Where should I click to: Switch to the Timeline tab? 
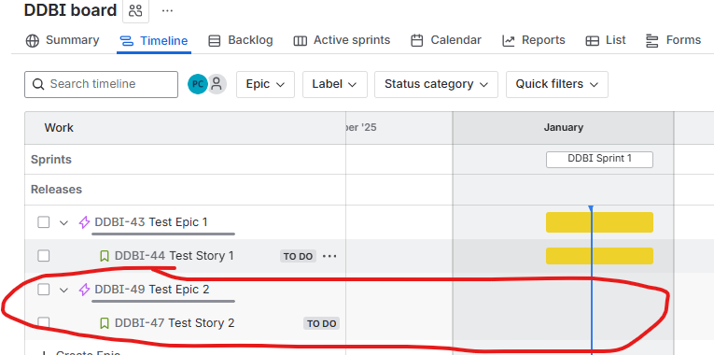pyautogui.click(x=154, y=41)
